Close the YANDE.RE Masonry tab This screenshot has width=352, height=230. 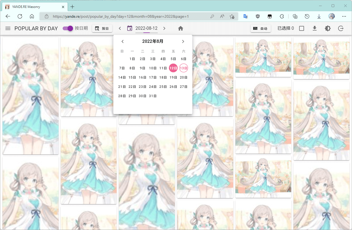point(63,7)
